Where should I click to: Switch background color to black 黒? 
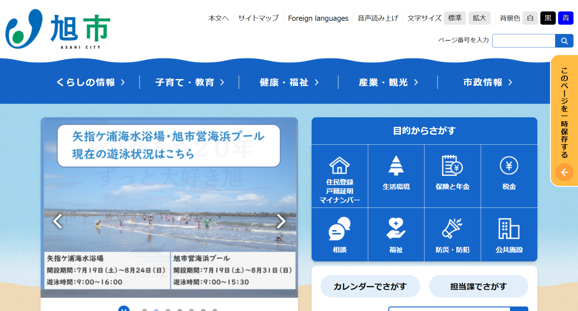click(548, 18)
